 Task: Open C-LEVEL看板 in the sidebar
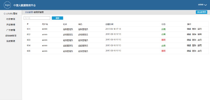[x=11, y=14]
